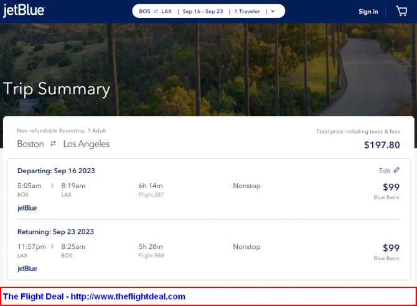The width and height of the screenshot is (417, 306).
Task: Click the jetBlue logo in header
Action: (24, 11)
